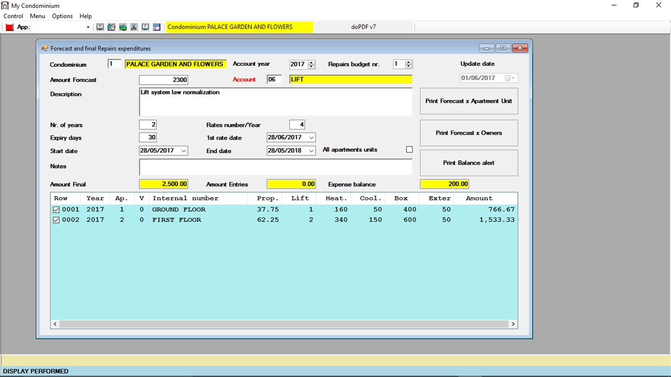Click the Heat. column header
Image resolution: width=671 pixels, height=377 pixels.
pos(333,198)
